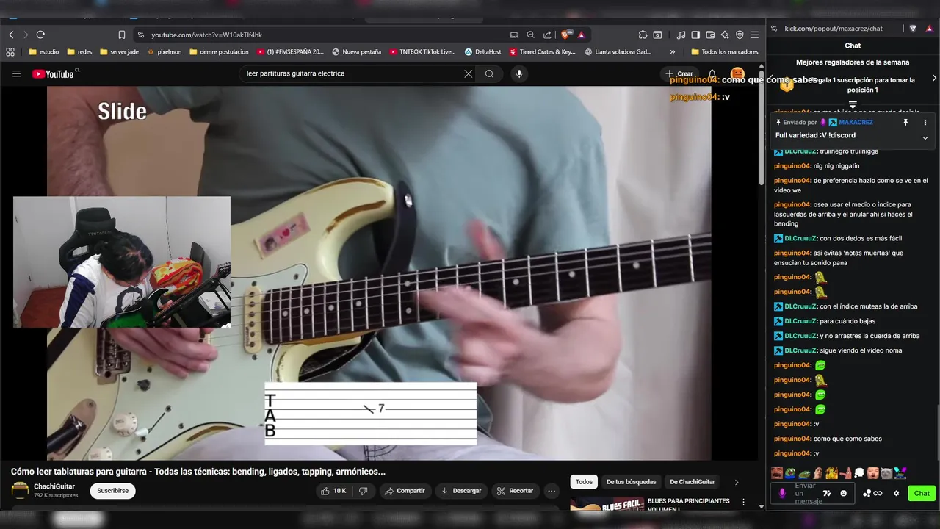Open 'Todos los marcadores' folder
Image resolution: width=940 pixels, height=529 pixels.
point(724,52)
